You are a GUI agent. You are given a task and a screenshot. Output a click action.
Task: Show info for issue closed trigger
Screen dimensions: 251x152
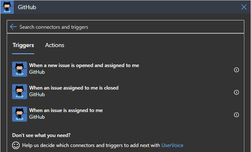pyautogui.click(x=236, y=92)
